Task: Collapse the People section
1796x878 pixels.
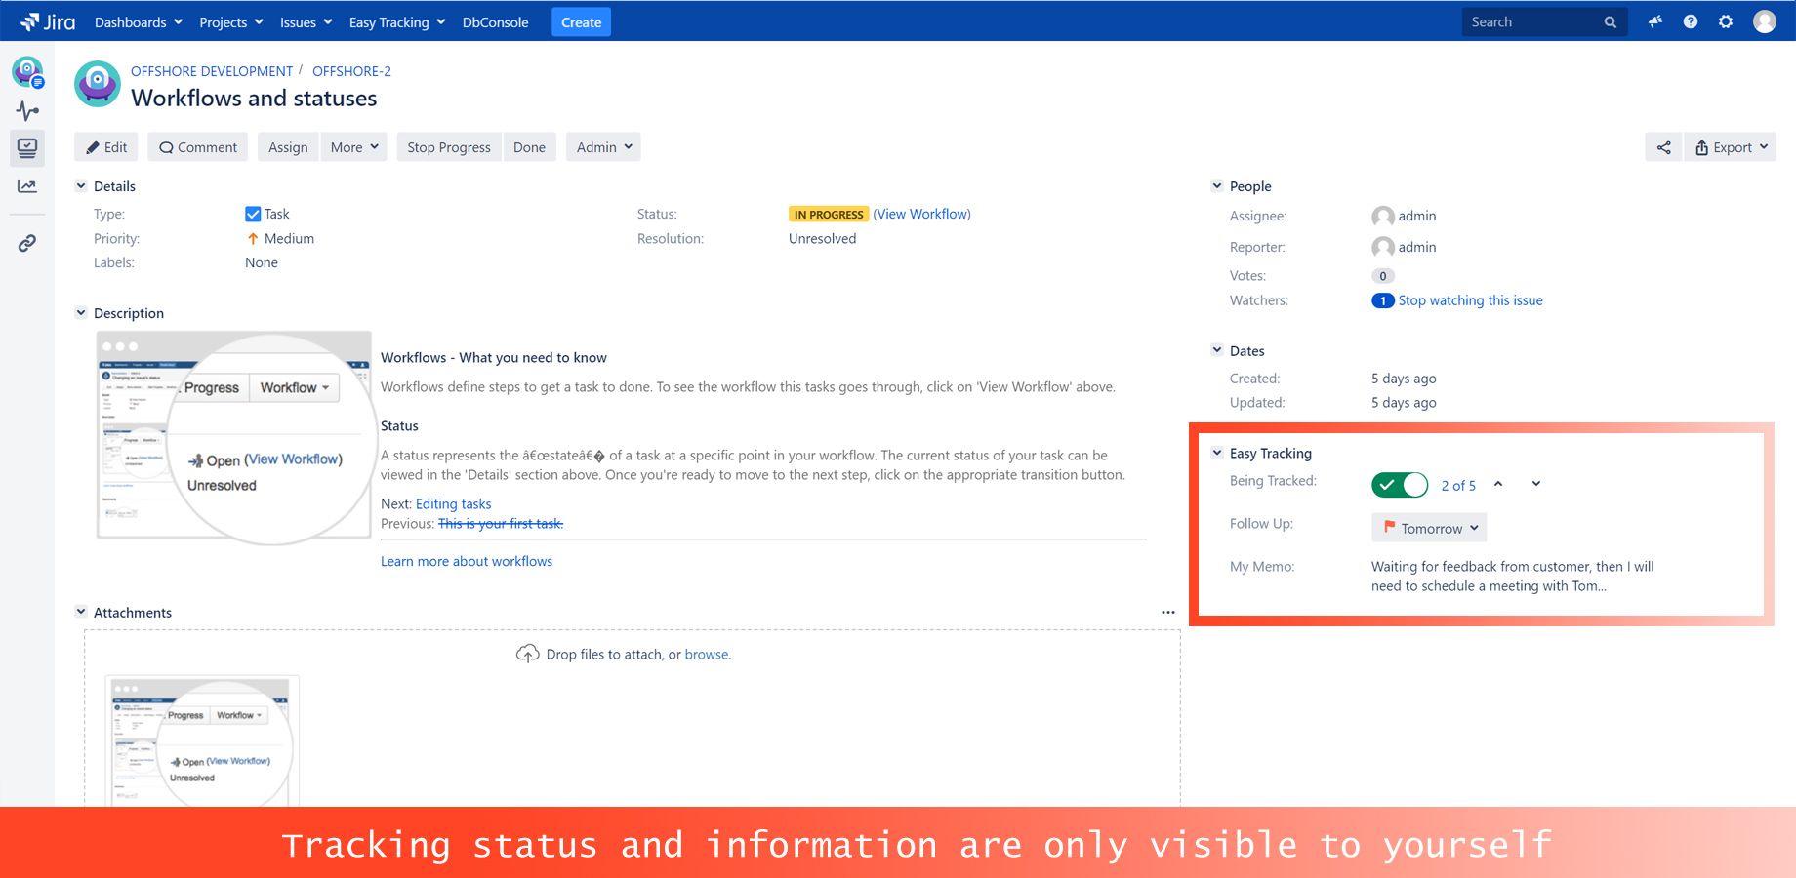Action: pyautogui.click(x=1217, y=185)
